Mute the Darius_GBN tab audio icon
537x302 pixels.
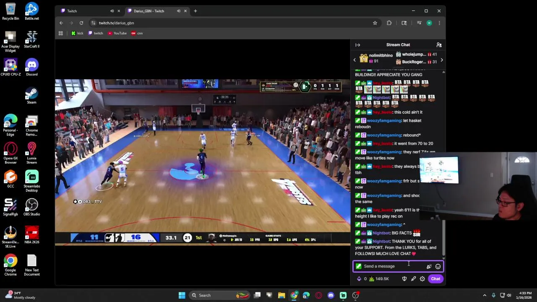click(179, 11)
